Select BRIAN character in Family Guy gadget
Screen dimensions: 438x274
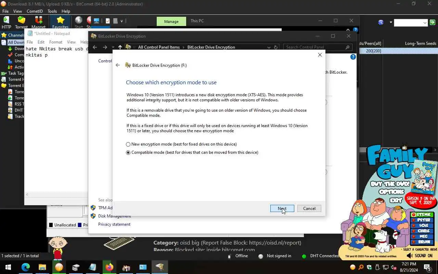(422, 242)
